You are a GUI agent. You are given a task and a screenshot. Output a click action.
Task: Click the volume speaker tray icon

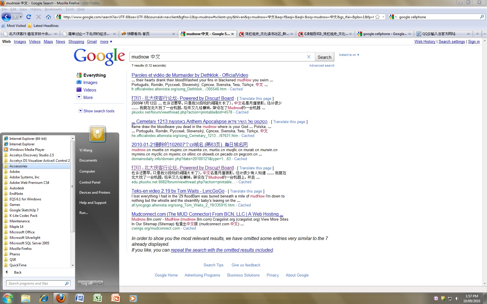[x=457, y=298]
